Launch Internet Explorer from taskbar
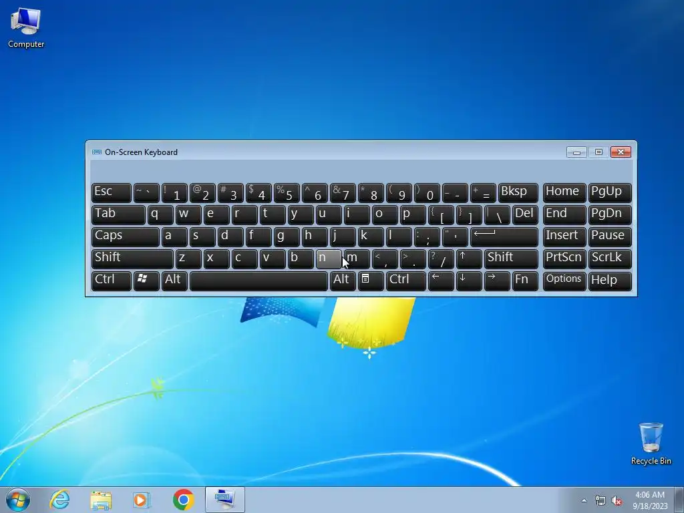This screenshot has height=513, width=684. [x=59, y=500]
